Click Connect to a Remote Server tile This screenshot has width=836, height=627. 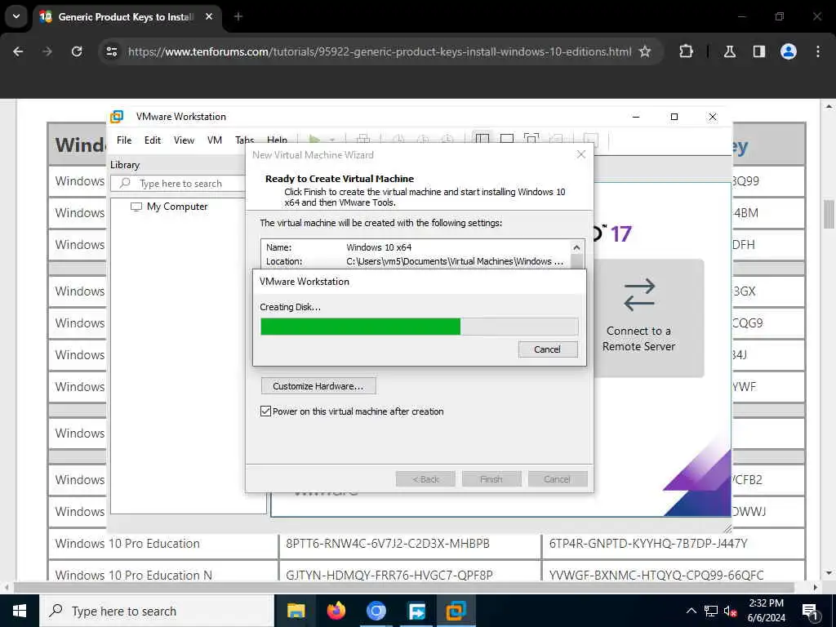648,318
